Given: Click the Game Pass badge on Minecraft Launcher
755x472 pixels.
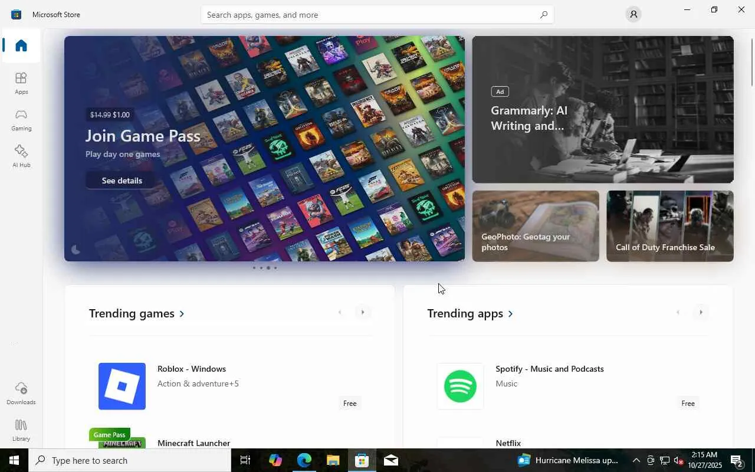Looking at the screenshot, I should pos(110,435).
